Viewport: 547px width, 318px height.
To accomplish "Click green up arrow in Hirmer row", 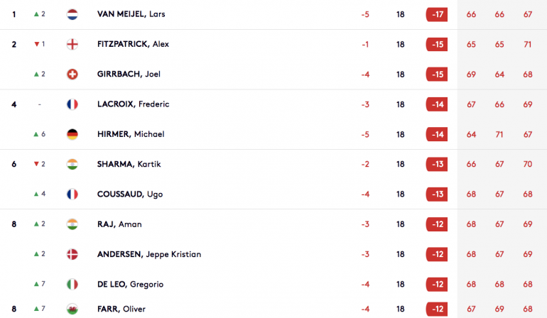I will pos(36,134).
